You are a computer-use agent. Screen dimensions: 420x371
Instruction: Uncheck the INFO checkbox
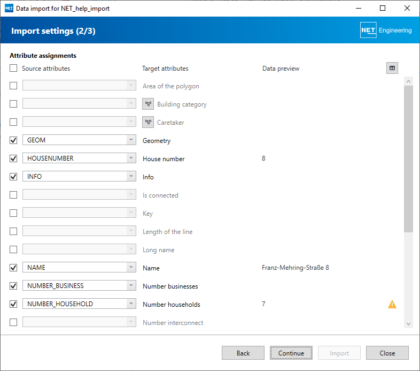point(13,177)
